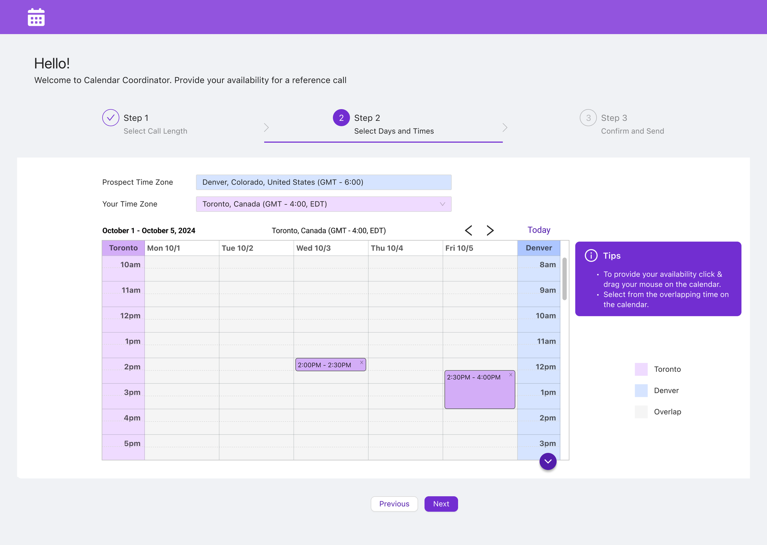Click the Step 1 checkmark circle
Image resolution: width=767 pixels, height=545 pixels.
coord(110,118)
